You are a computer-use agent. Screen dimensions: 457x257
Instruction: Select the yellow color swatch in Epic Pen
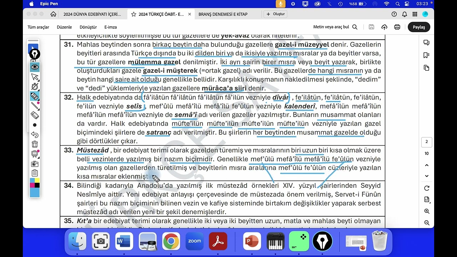[x=37, y=181]
